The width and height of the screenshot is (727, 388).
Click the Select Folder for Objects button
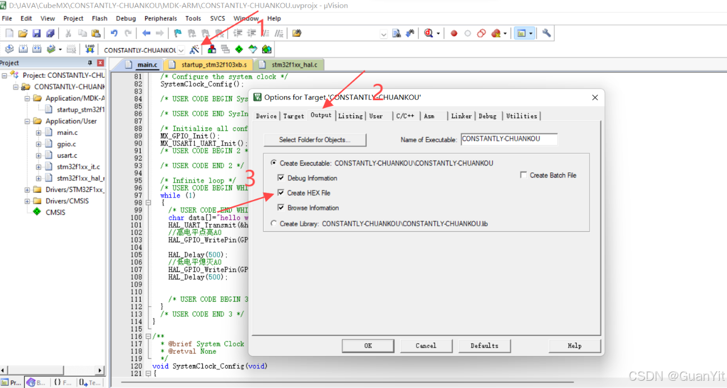pos(314,139)
